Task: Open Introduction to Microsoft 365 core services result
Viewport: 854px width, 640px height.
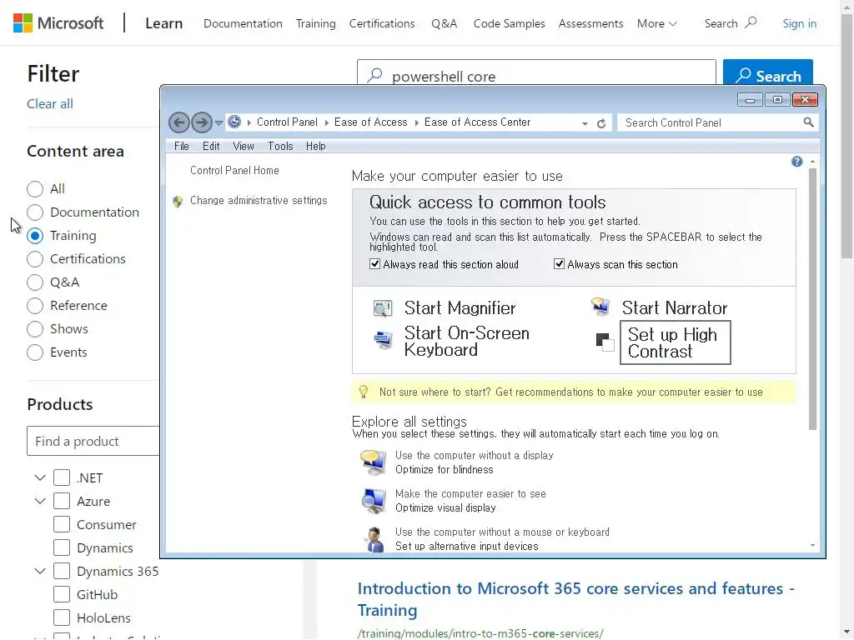Action: click(x=575, y=599)
